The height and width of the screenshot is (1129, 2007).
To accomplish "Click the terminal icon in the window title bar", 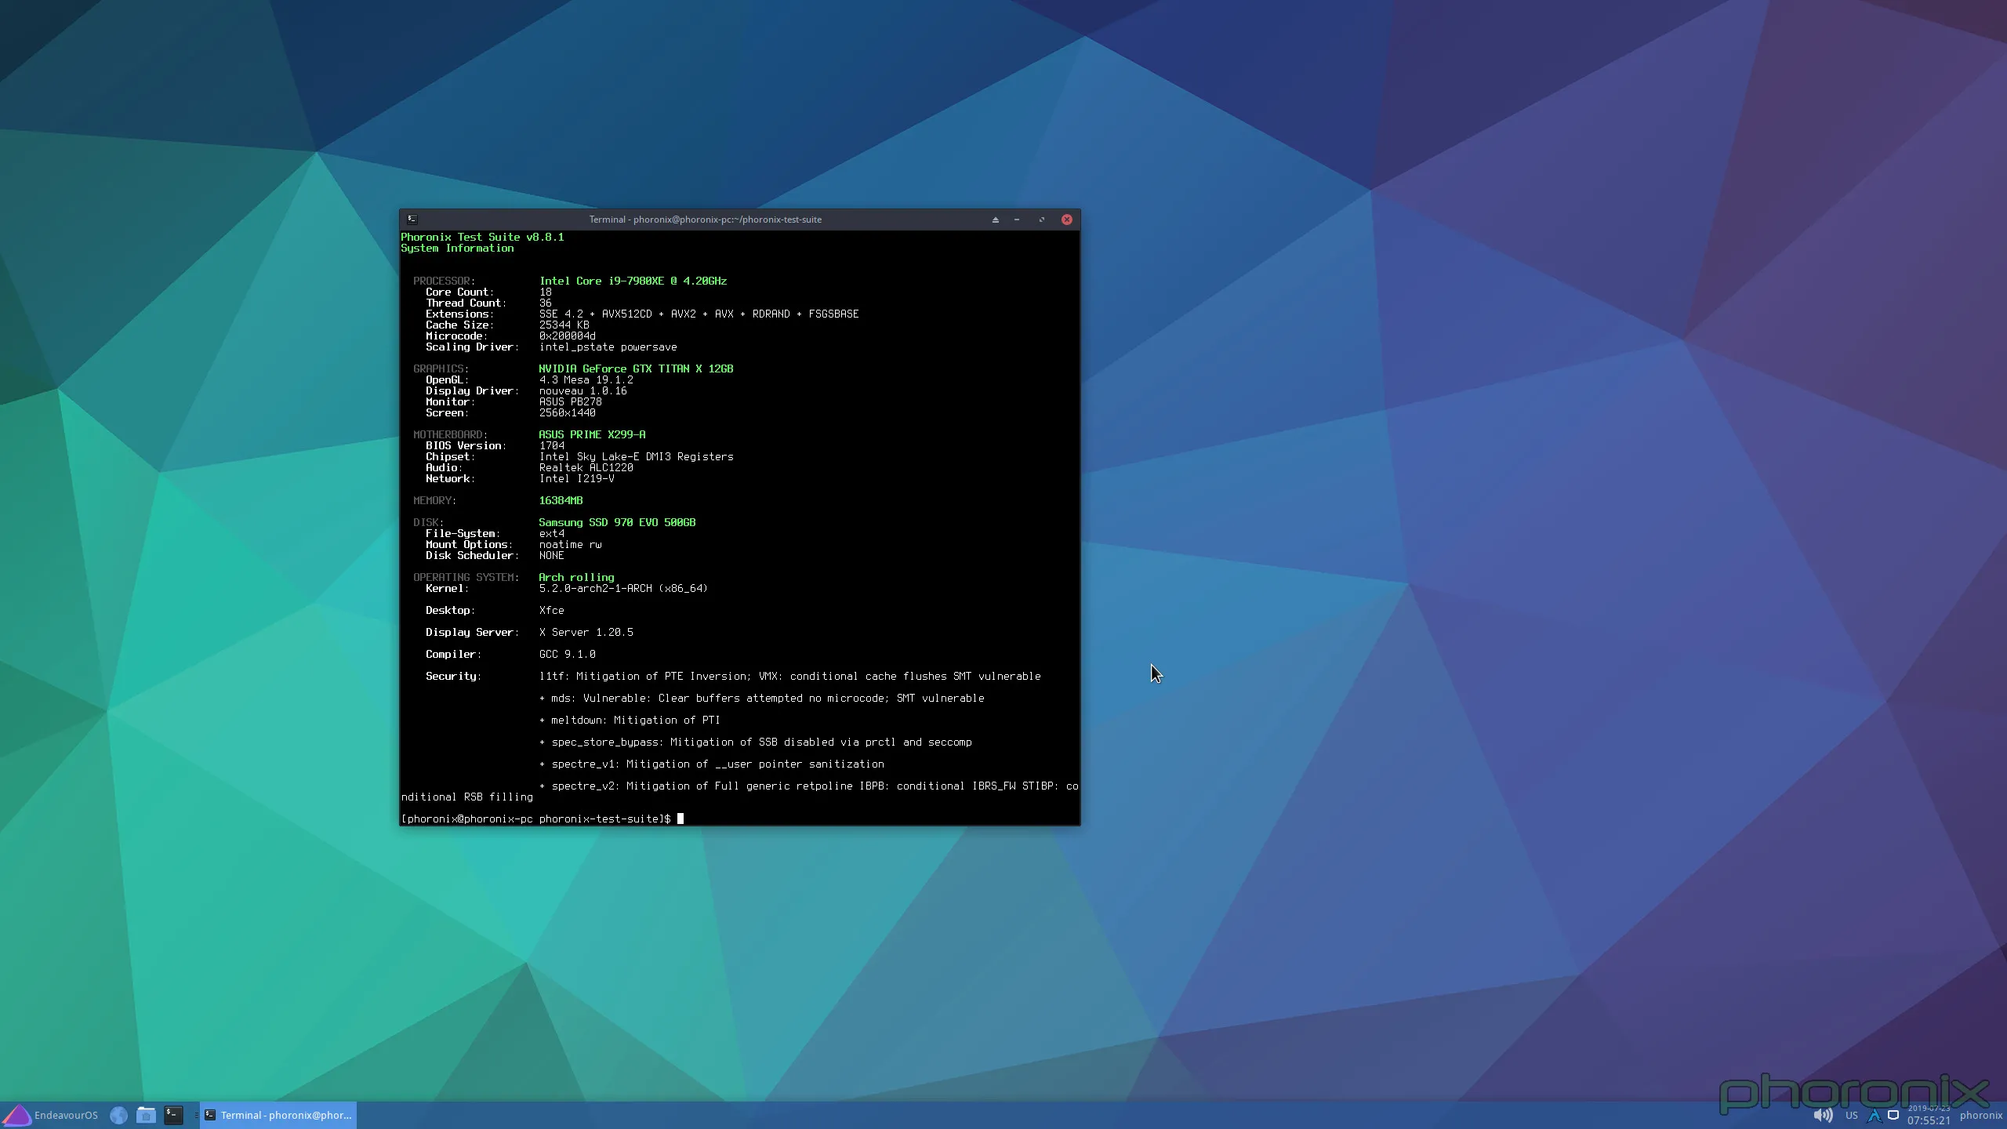I will [412, 220].
